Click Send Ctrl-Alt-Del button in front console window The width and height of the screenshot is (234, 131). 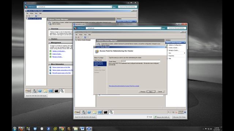(x=85, y=117)
